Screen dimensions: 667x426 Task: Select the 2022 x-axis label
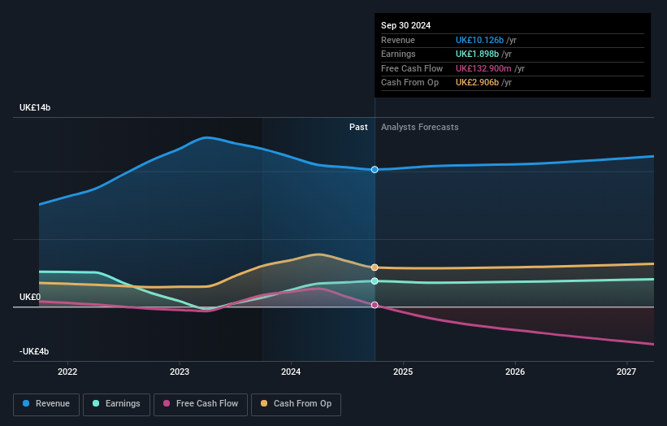click(x=67, y=372)
